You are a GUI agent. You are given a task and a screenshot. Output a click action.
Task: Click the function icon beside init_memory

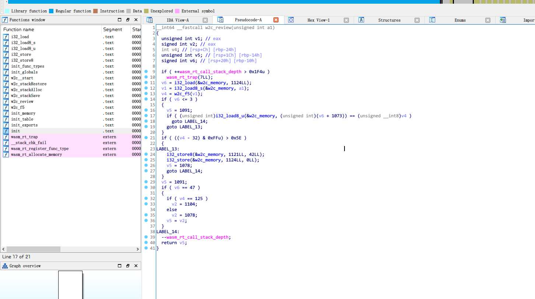pos(6,113)
